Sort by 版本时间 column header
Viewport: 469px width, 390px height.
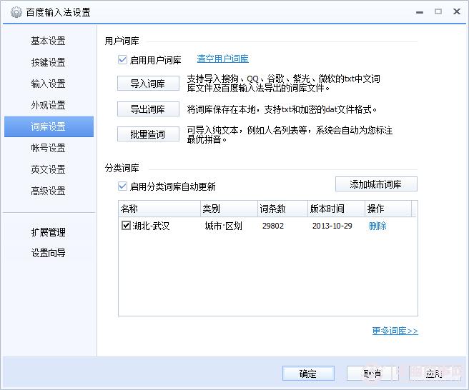point(337,209)
